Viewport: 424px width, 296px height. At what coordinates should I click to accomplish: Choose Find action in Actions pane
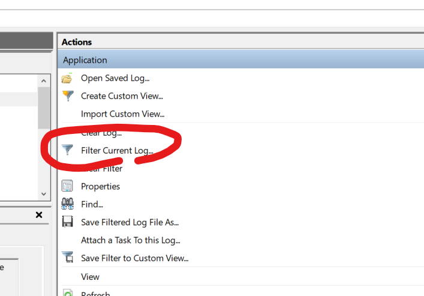click(92, 205)
